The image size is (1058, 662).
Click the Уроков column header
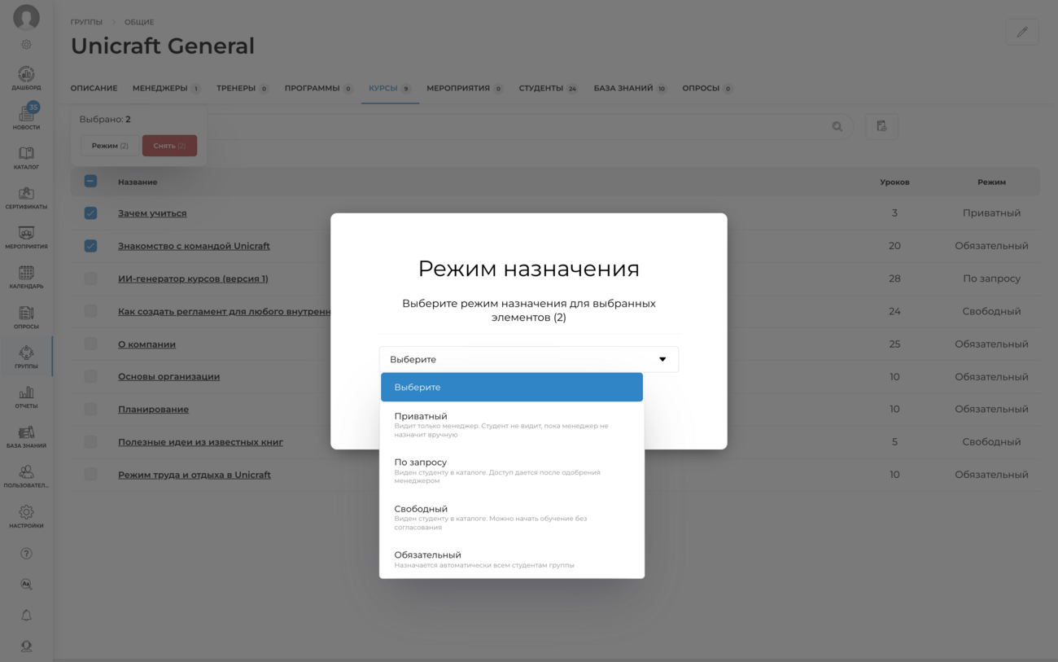pos(894,182)
